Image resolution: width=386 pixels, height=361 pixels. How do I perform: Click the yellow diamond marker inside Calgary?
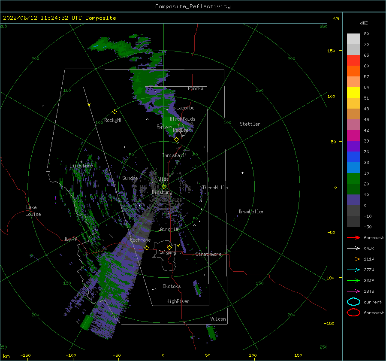[x=169, y=247]
